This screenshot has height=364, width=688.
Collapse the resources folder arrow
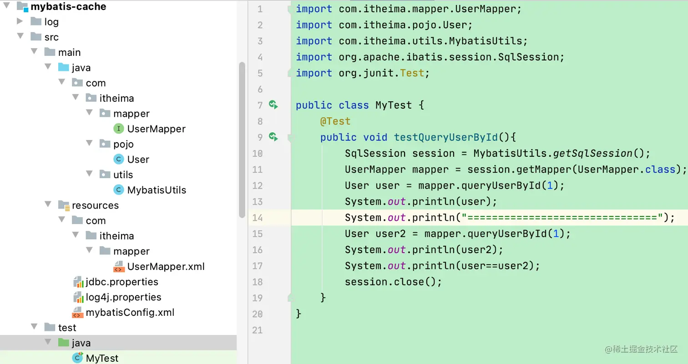(48, 205)
